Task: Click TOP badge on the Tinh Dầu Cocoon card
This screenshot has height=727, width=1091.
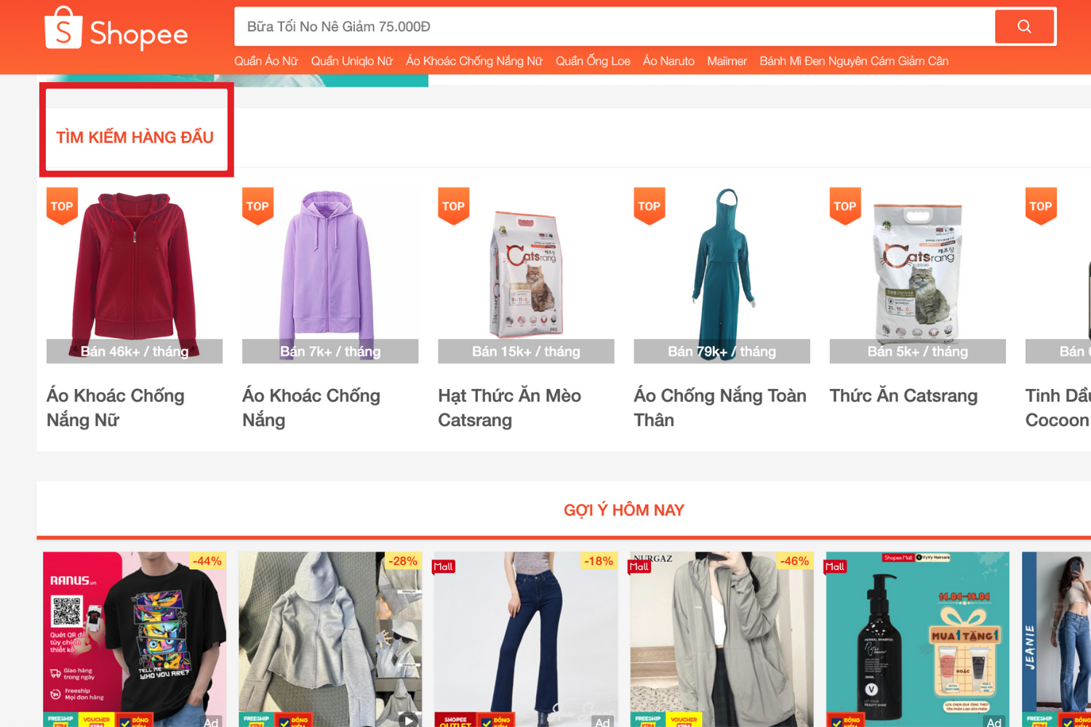Action: tap(1041, 206)
